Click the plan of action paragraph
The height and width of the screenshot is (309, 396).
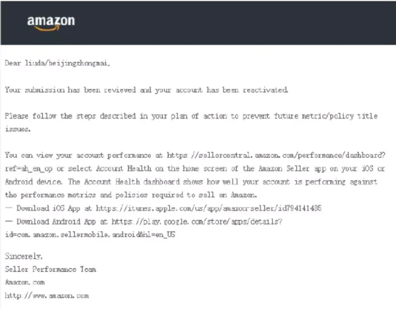click(x=191, y=122)
